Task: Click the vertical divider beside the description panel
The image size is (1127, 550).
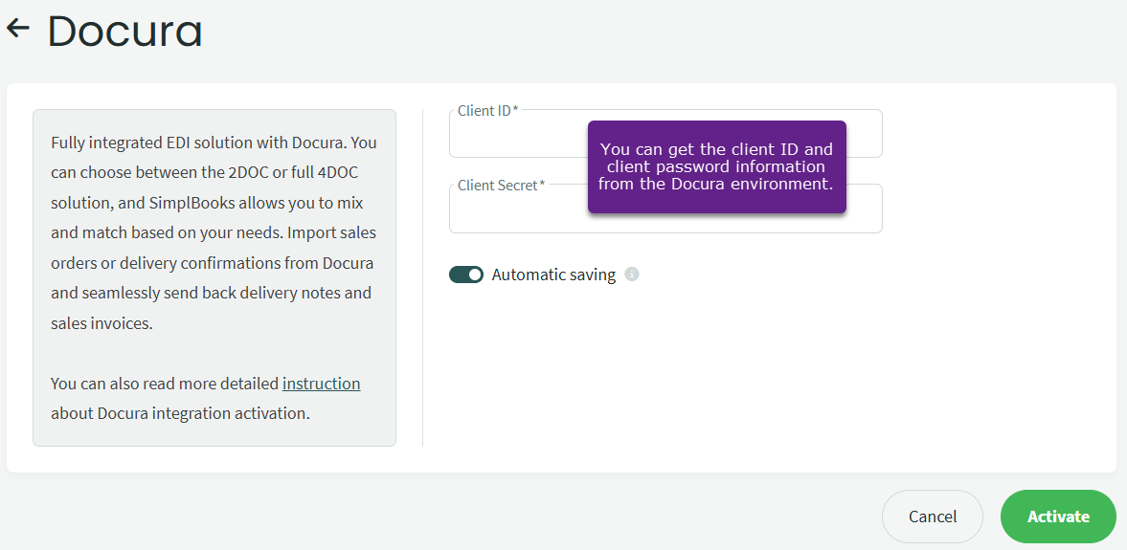Action: (x=422, y=277)
